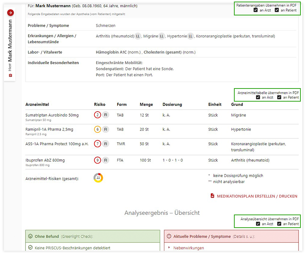Open risk score 2 circle for Sumatriptan
The width and height of the screenshot is (307, 257).
97,115
